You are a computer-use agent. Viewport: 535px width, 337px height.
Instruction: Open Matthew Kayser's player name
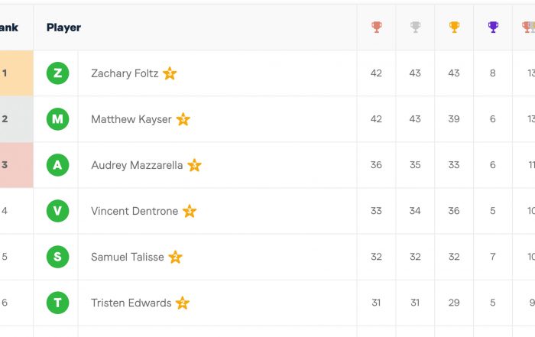pos(131,119)
